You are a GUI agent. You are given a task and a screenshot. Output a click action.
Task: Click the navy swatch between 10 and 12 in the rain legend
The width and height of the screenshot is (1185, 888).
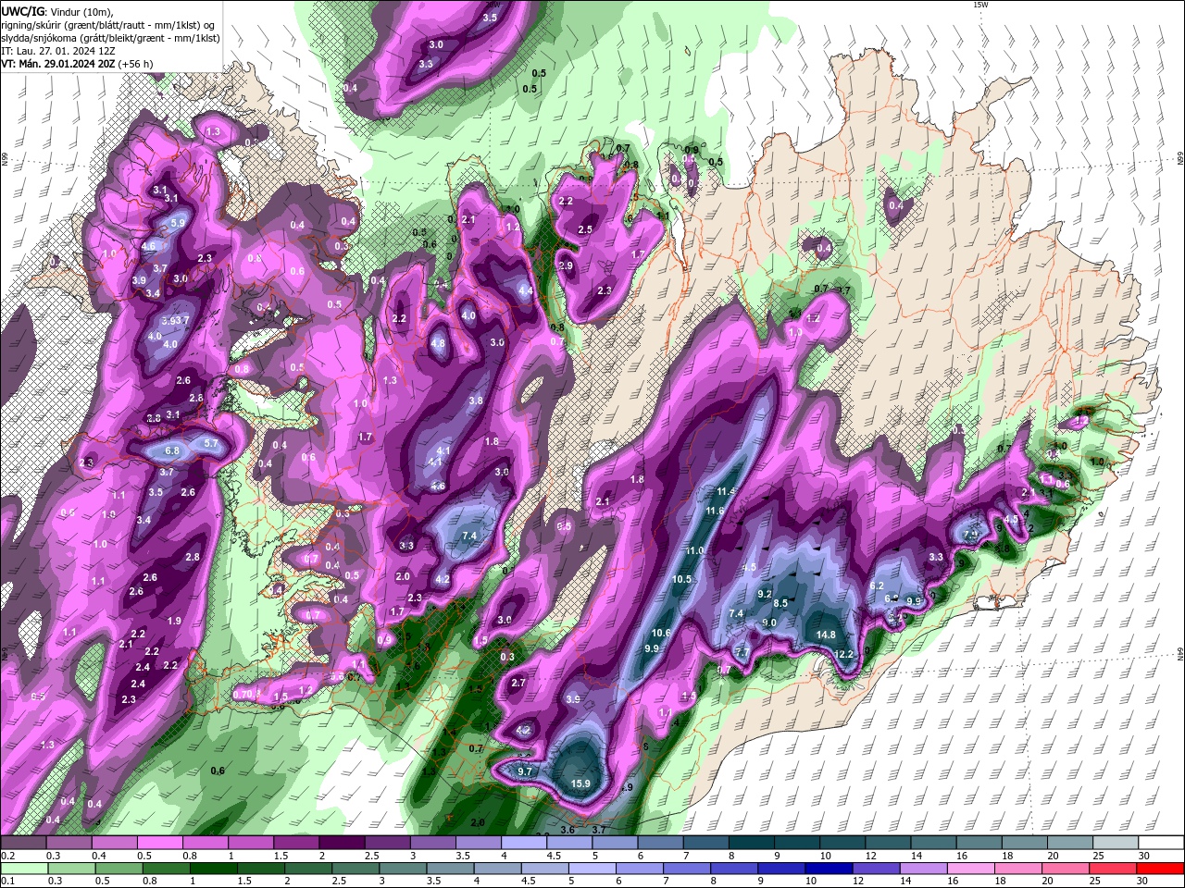point(828,869)
